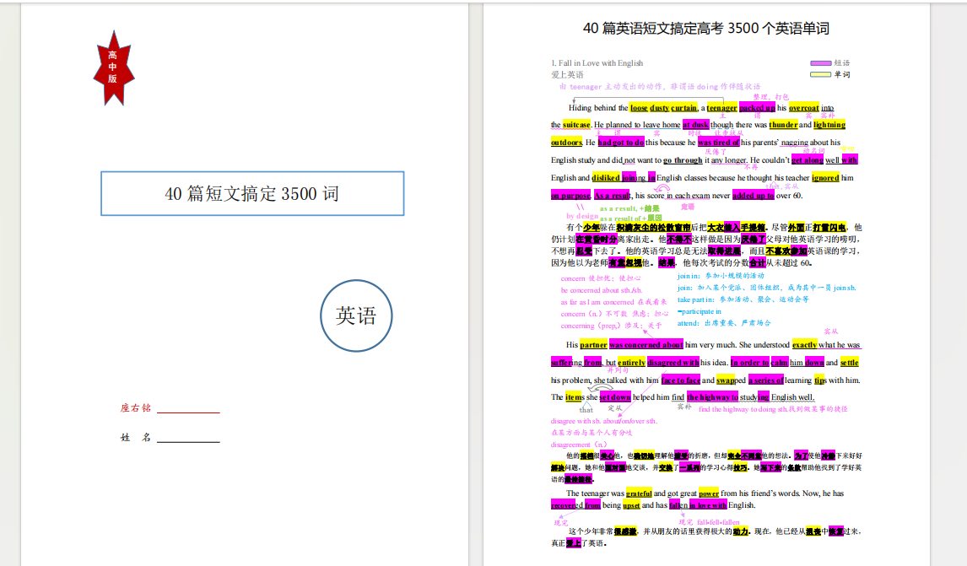Click the yellow 单词 legend swatch
967x566 pixels.
[x=820, y=74]
